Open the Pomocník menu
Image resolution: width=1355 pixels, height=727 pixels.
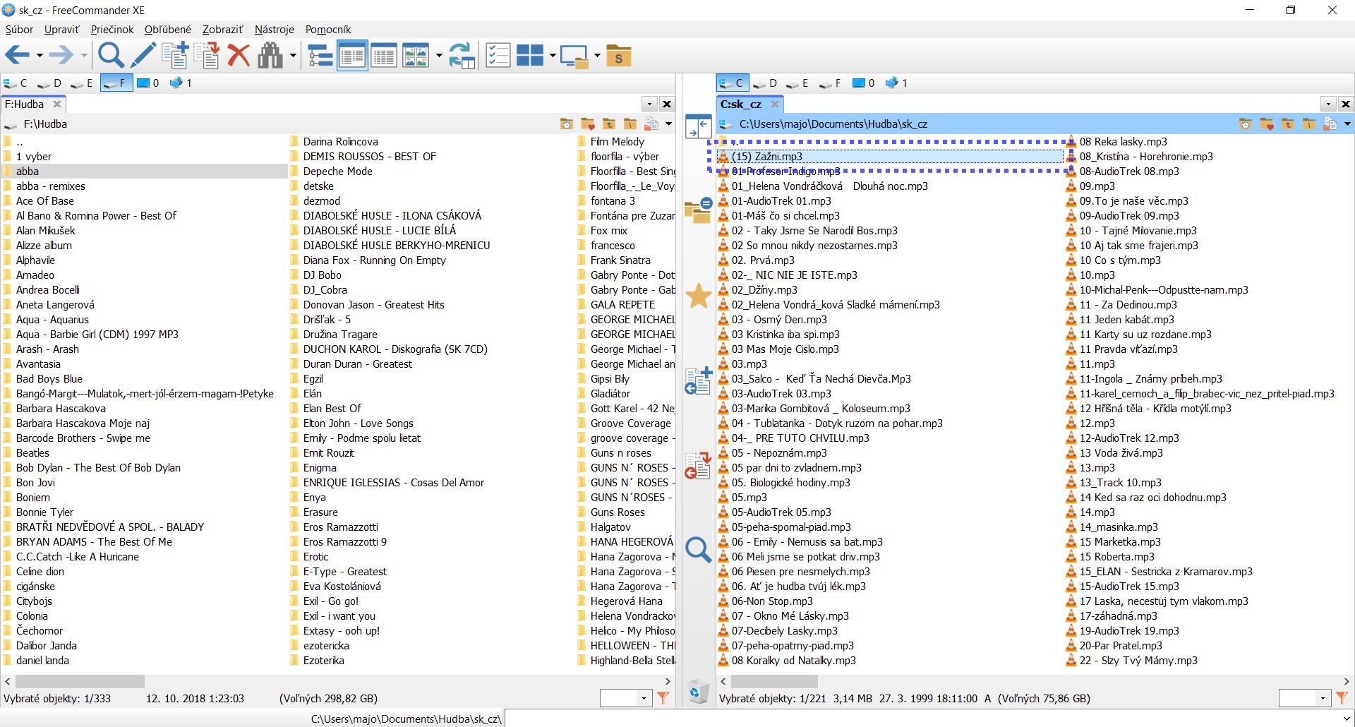pyautogui.click(x=328, y=29)
